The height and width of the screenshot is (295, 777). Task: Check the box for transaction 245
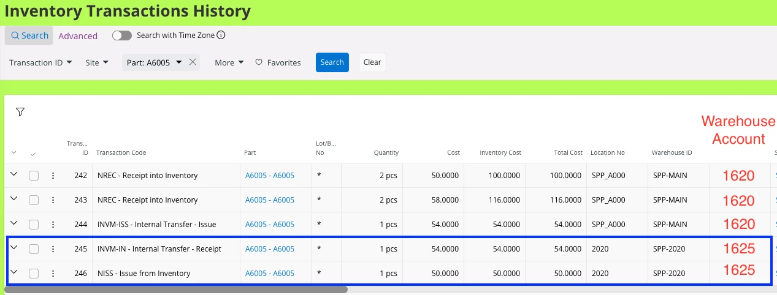34,249
